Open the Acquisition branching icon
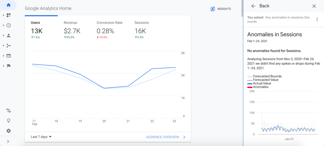Viewport: 324px width, 146px height. click(x=9, y=45)
